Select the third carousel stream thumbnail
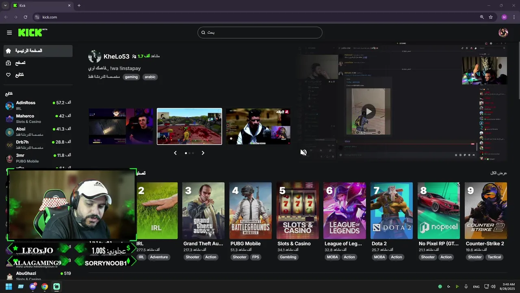 pos(258,126)
